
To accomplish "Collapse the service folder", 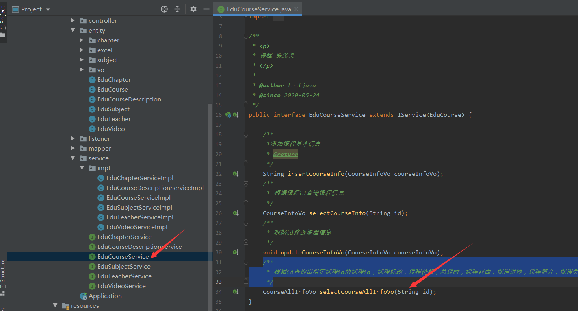I will point(73,158).
